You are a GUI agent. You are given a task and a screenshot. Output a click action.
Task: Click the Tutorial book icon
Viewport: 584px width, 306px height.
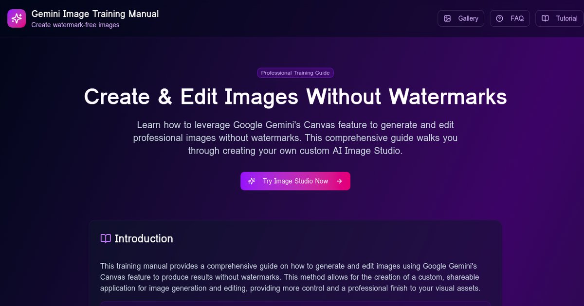click(546, 18)
